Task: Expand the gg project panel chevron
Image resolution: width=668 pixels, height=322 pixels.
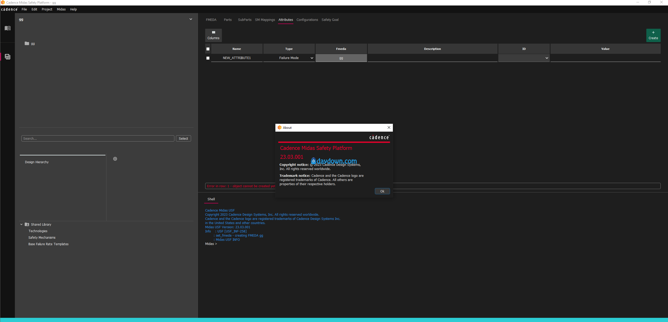Action: point(191,19)
